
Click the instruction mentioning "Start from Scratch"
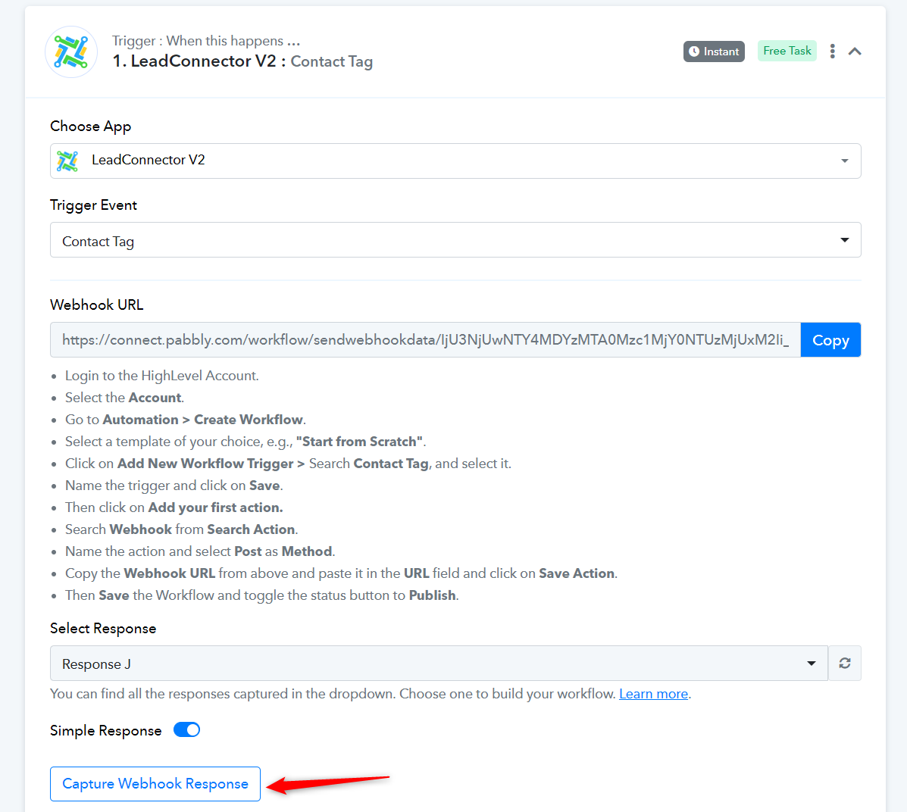(x=246, y=442)
